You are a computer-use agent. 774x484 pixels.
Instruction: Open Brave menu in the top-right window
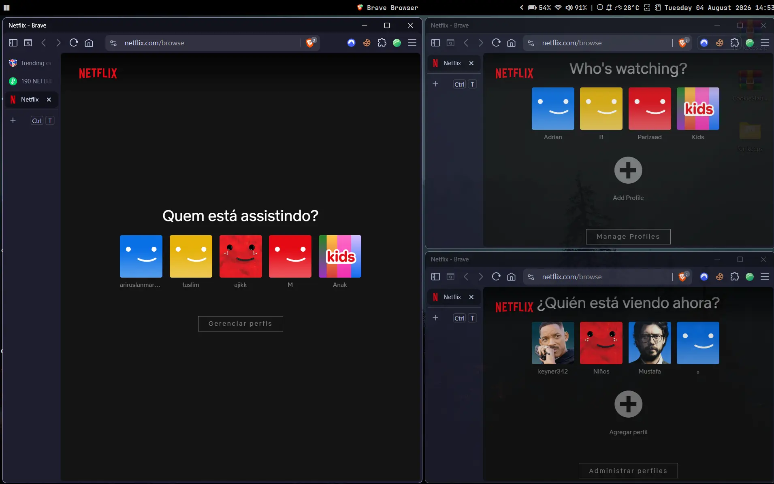tap(765, 43)
